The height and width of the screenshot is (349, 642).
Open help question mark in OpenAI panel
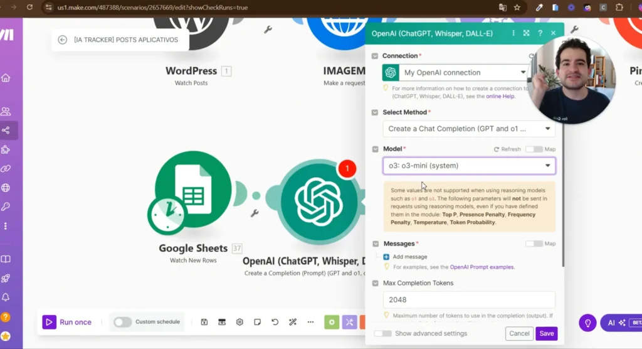click(x=540, y=33)
